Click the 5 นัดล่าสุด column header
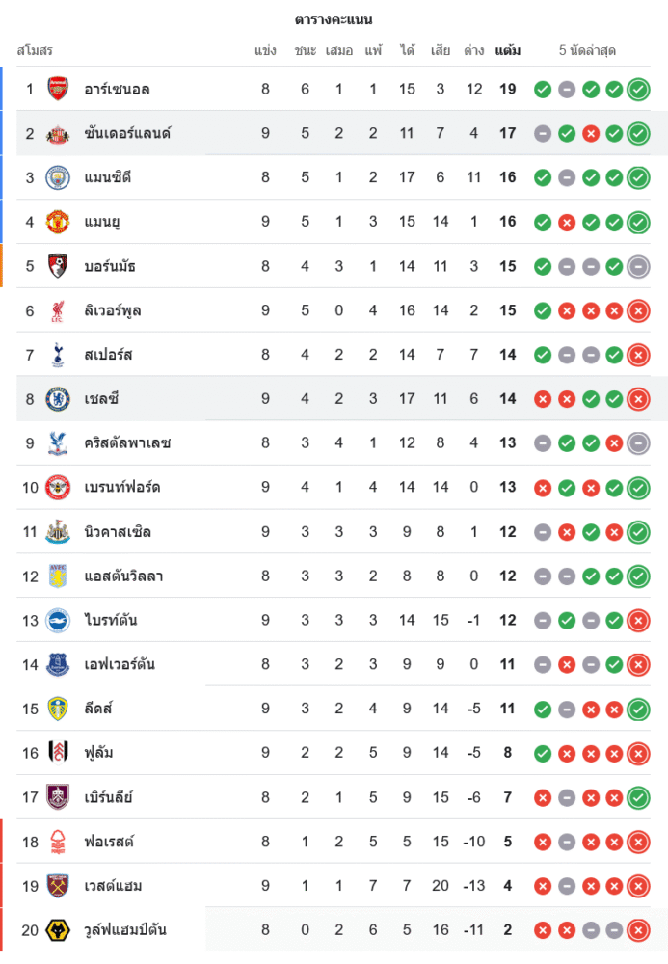668x964 pixels. [587, 50]
